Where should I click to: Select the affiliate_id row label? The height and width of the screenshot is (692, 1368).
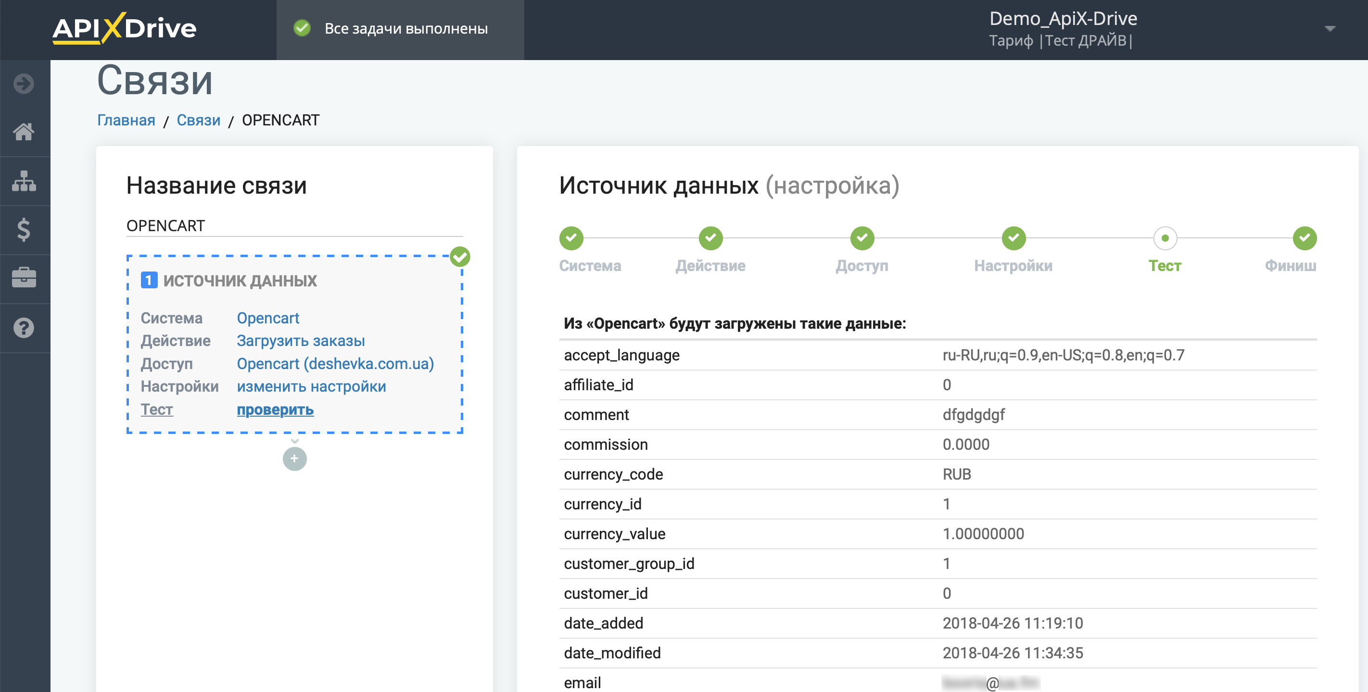(x=598, y=385)
